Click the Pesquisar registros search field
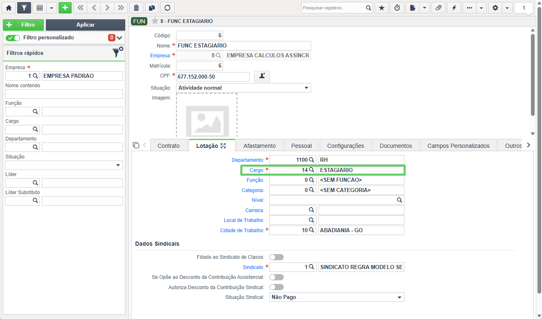The height and width of the screenshot is (319, 542). [x=333, y=8]
